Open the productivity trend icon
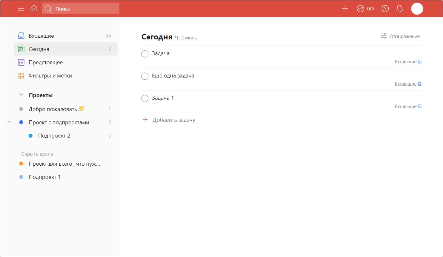443x257 pixels. [x=361, y=9]
